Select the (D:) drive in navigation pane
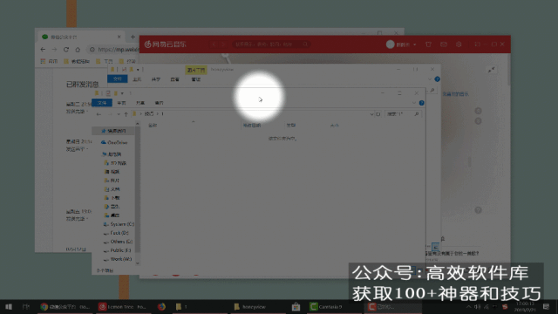The width and height of the screenshot is (558, 314). pyautogui.click(x=116, y=233)
